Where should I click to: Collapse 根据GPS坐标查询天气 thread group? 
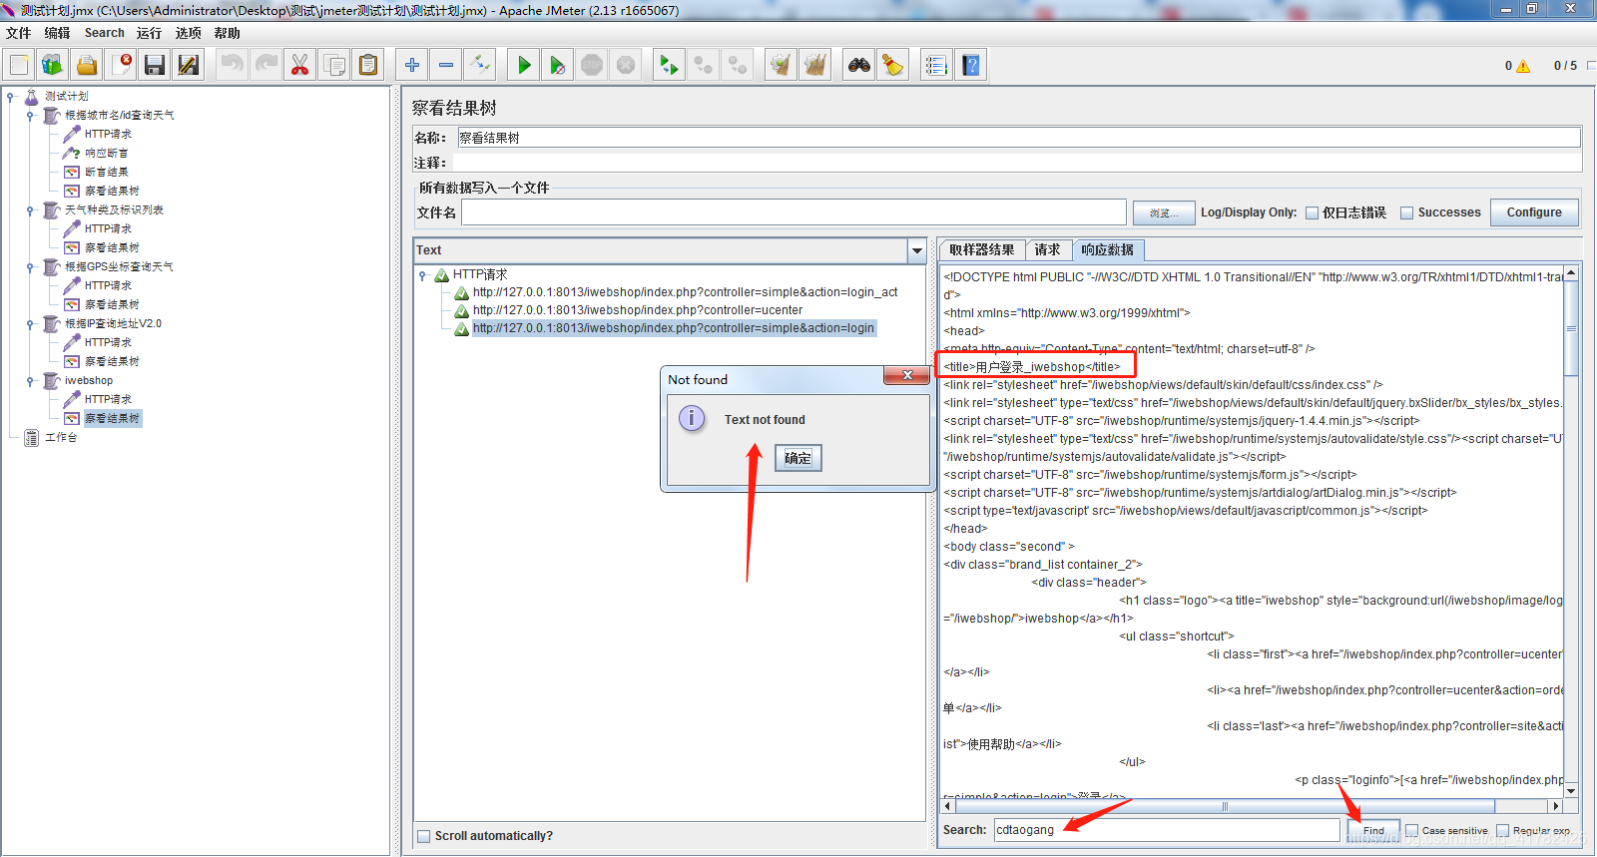point(31,267)
